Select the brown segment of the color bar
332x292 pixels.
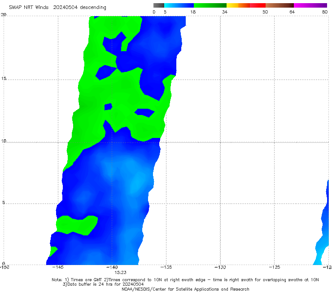pyautogui.click(x=280, y=5)
